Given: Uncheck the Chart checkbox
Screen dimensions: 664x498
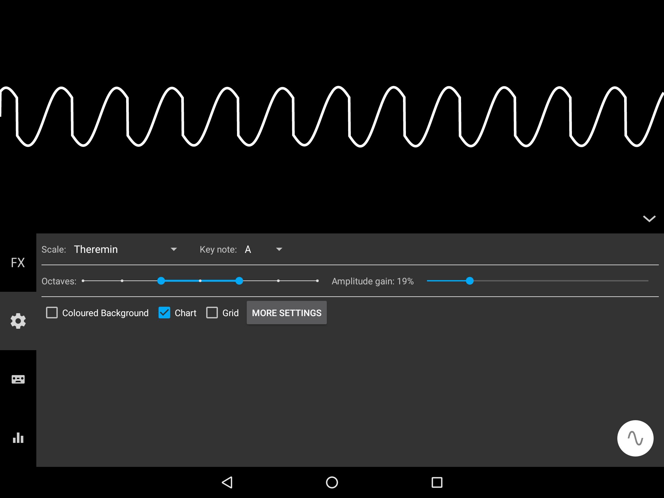Looking at the screenshot, I should [x=164, y=313].
